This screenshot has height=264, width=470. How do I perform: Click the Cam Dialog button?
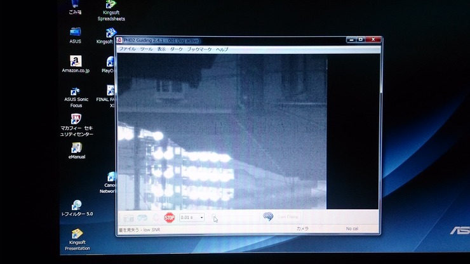(x=288, y=216)
